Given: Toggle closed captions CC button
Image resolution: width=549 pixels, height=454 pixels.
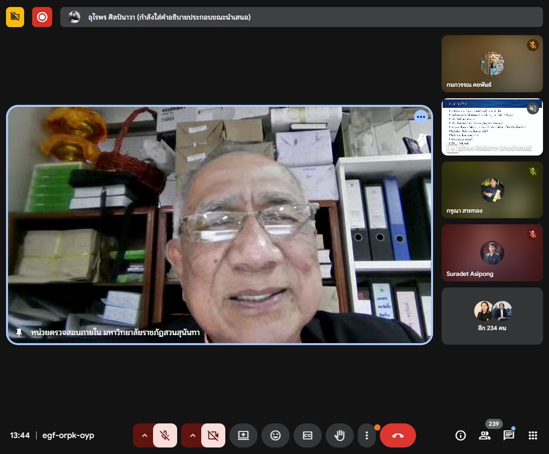Looking at the screenshot, I should [308, 435].
